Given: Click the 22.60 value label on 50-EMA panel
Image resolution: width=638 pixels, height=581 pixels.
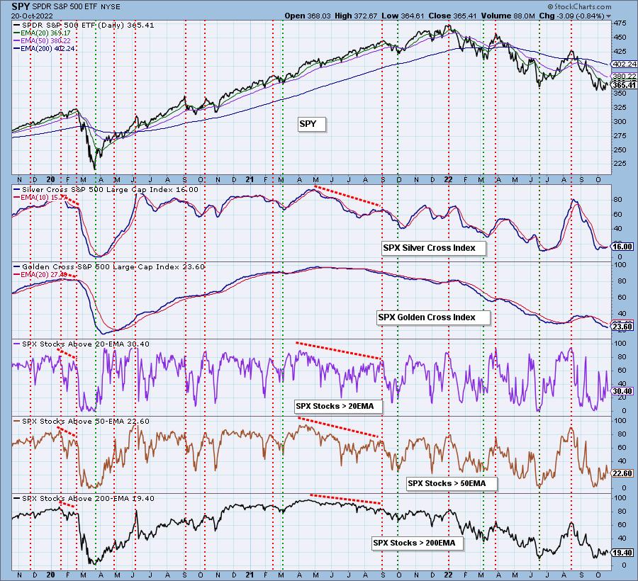Looking at the screenshot, I should (622, 473).
